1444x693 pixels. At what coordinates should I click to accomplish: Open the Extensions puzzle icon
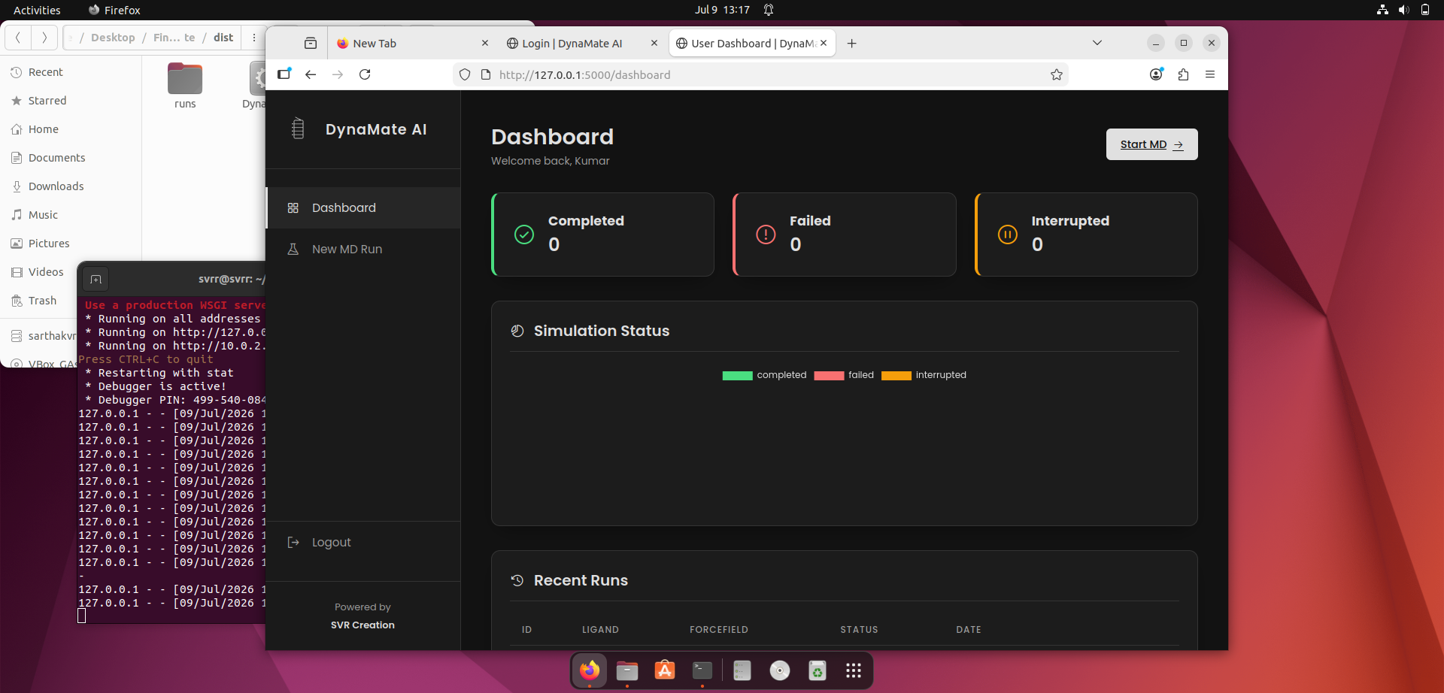(x=1183, y=74)
